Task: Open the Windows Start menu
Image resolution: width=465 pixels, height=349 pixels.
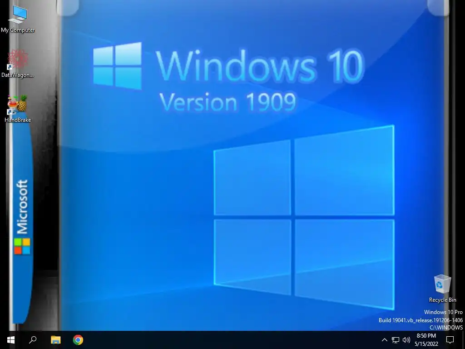Action: pos(11,340)
